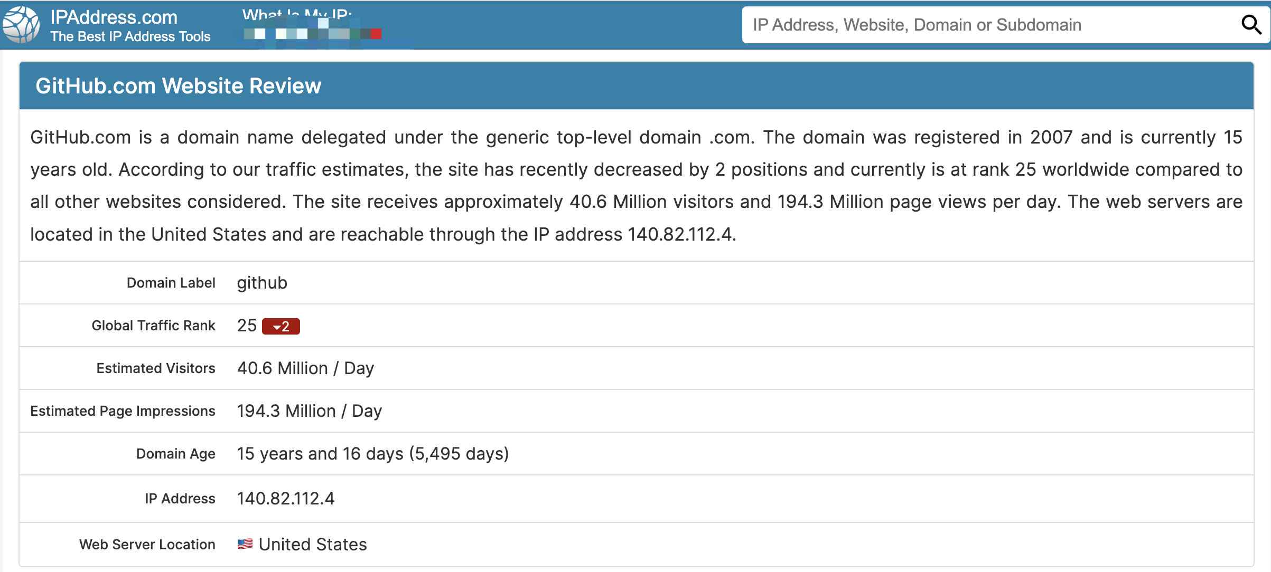The width and height of the screenshot is (1271, 572).
Task: Click the Global Traffic Rank value 25
Action: point(247,325)
